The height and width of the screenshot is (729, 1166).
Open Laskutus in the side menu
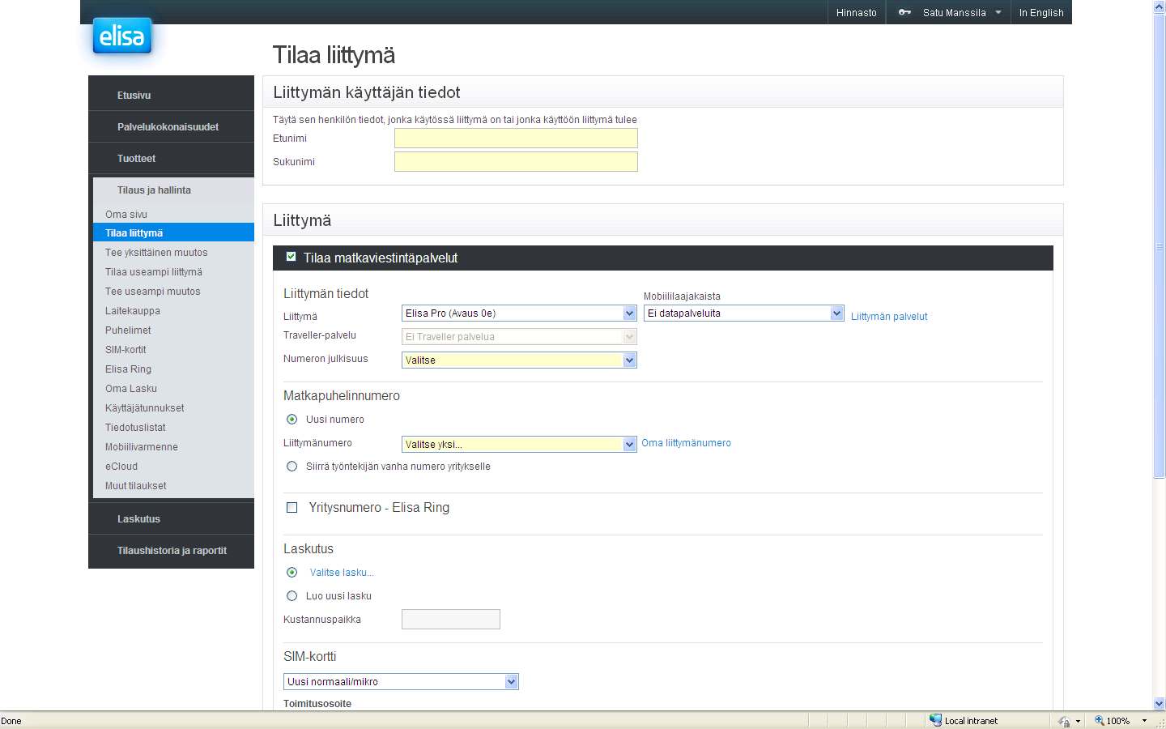point(138,518)
